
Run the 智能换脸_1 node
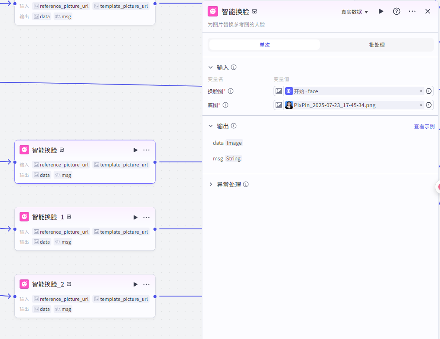pos(135,217)
